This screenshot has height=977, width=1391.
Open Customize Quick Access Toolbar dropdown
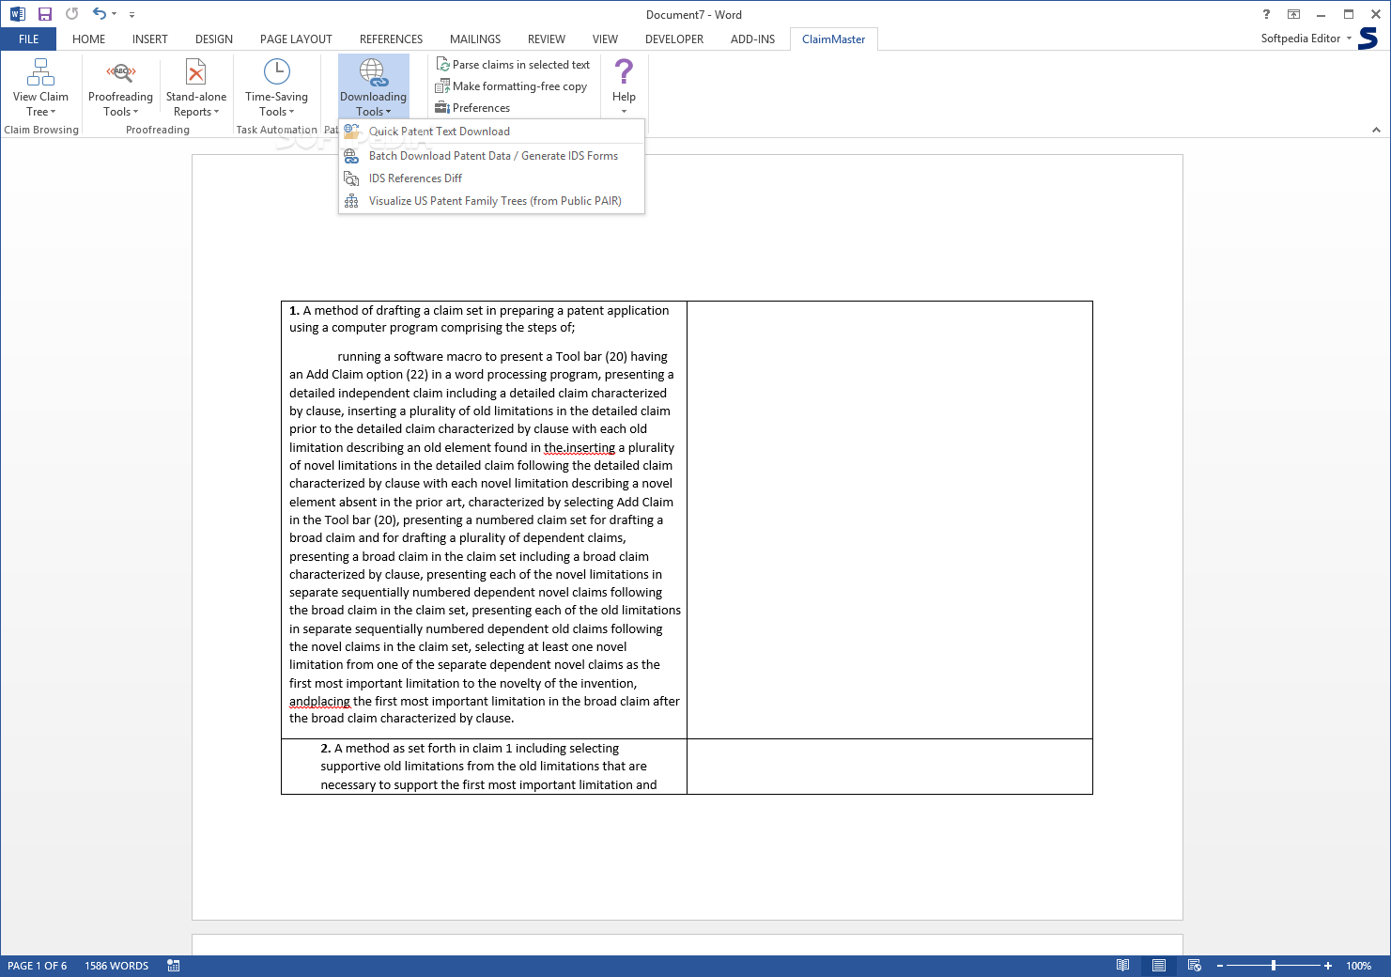pyautogui.click(x=131, y=14)
